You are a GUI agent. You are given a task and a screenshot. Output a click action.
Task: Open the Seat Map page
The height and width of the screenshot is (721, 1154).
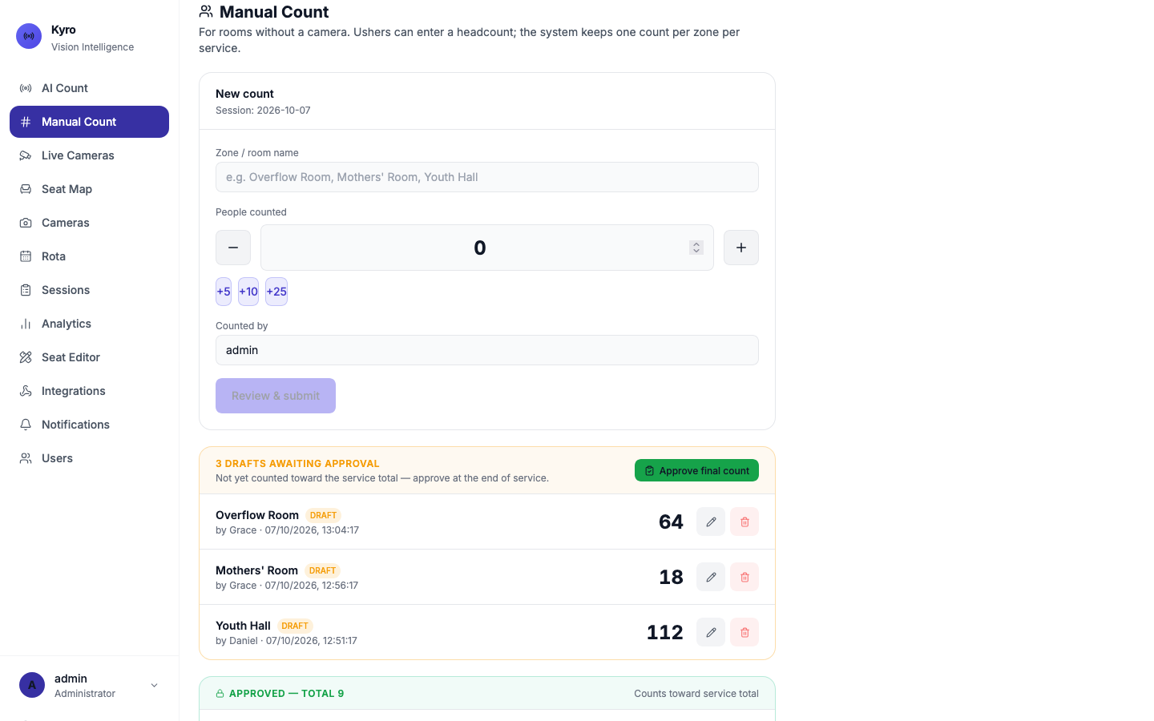pyautogui.click(x=89, y=189)
